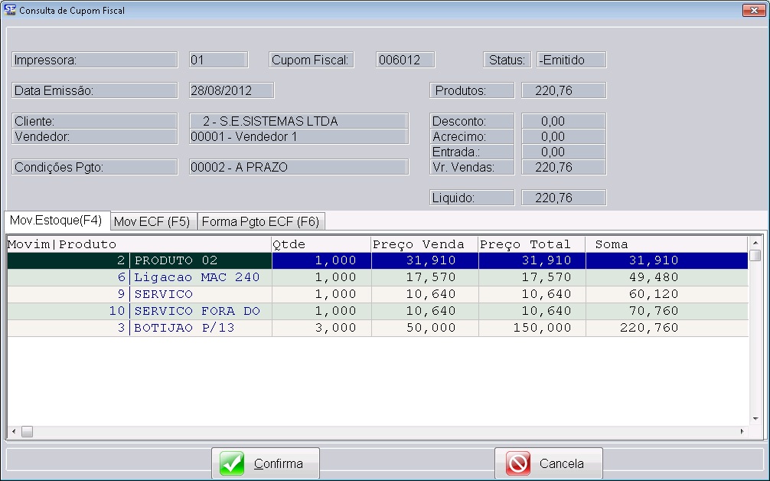This screenshot has height=481, width=770.
Task: Switch to Mov.Estoque(F4) tab
Action: 56,221
